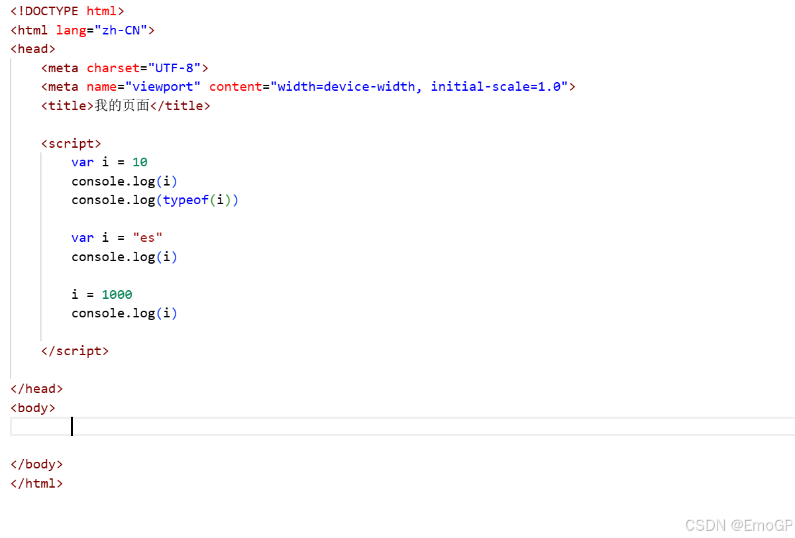Click the highlighted empty line inside body
Viewport: 795px width, 538px height.
403,427
